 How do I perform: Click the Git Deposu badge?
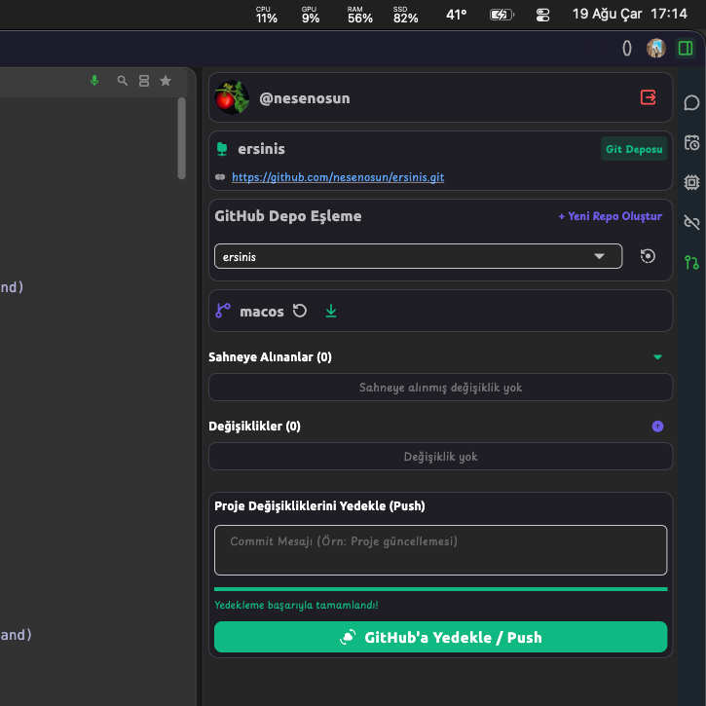634,149
